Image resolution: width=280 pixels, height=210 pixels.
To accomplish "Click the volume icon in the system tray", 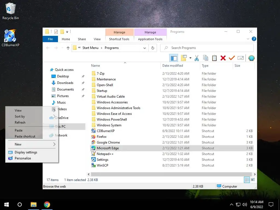I will point(245,205).
